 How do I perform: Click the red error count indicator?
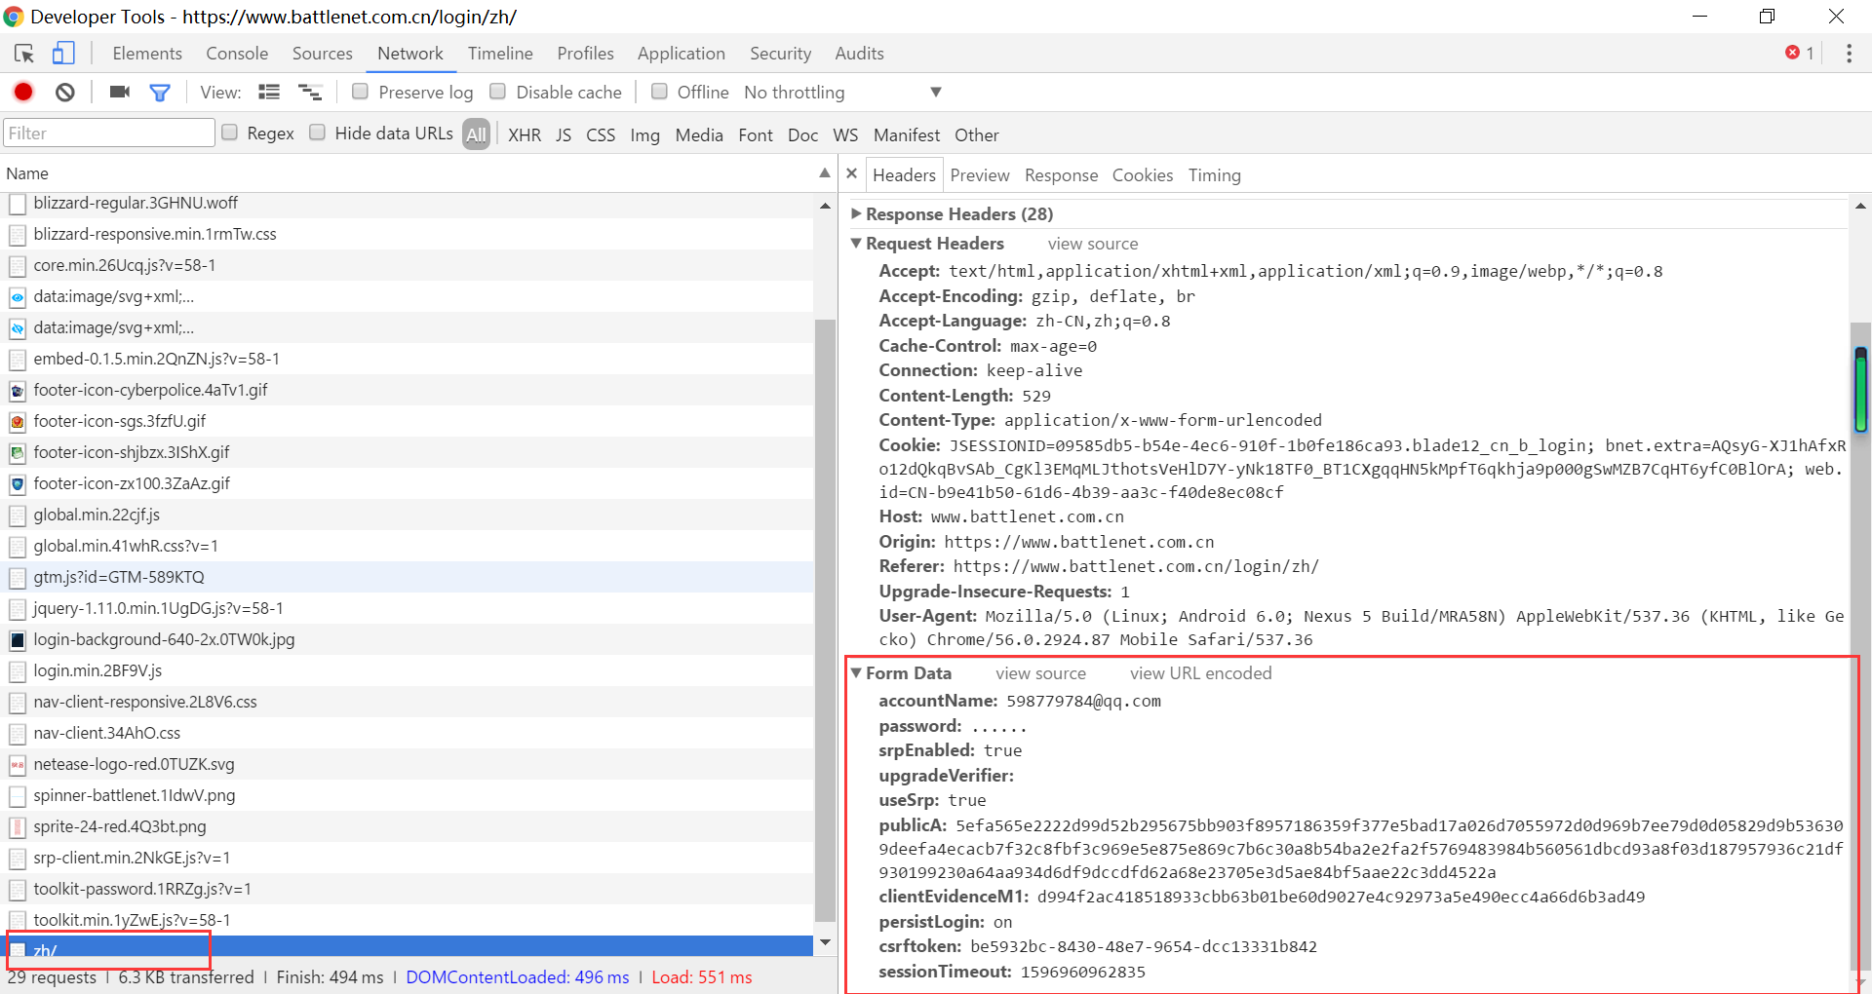1800,53
